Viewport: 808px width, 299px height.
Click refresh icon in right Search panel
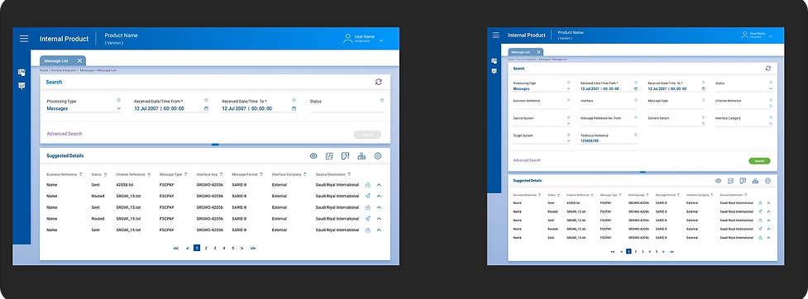click(767, 68)
